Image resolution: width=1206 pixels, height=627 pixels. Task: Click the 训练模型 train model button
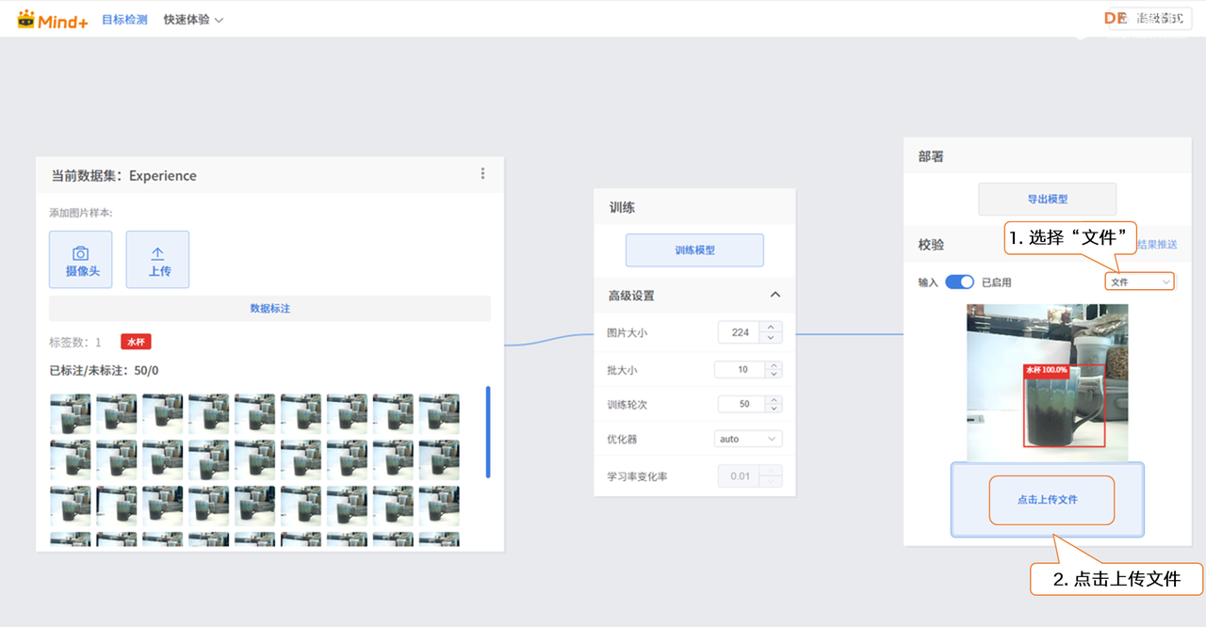pos(694,249)
